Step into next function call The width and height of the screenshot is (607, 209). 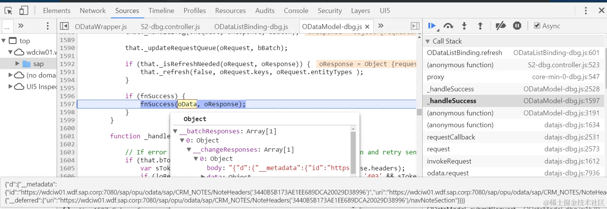click(464, 26)
